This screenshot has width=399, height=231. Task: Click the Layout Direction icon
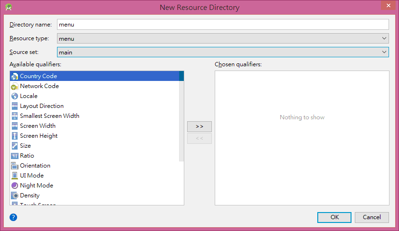[x=15, y=106]
